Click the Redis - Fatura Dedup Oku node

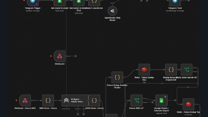(x=144, y=70)
